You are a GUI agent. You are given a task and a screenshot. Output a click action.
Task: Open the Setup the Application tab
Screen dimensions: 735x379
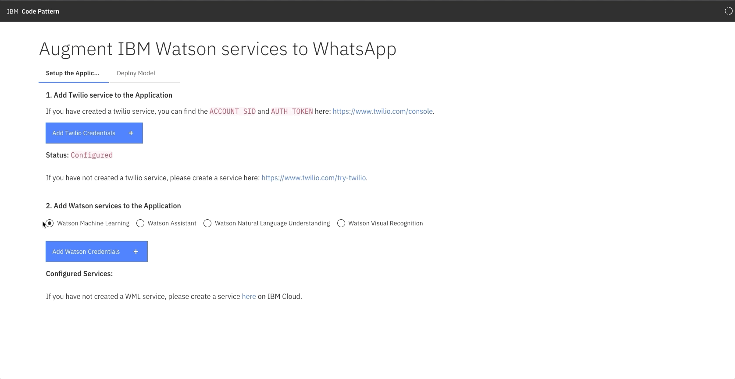click(73, 73)
